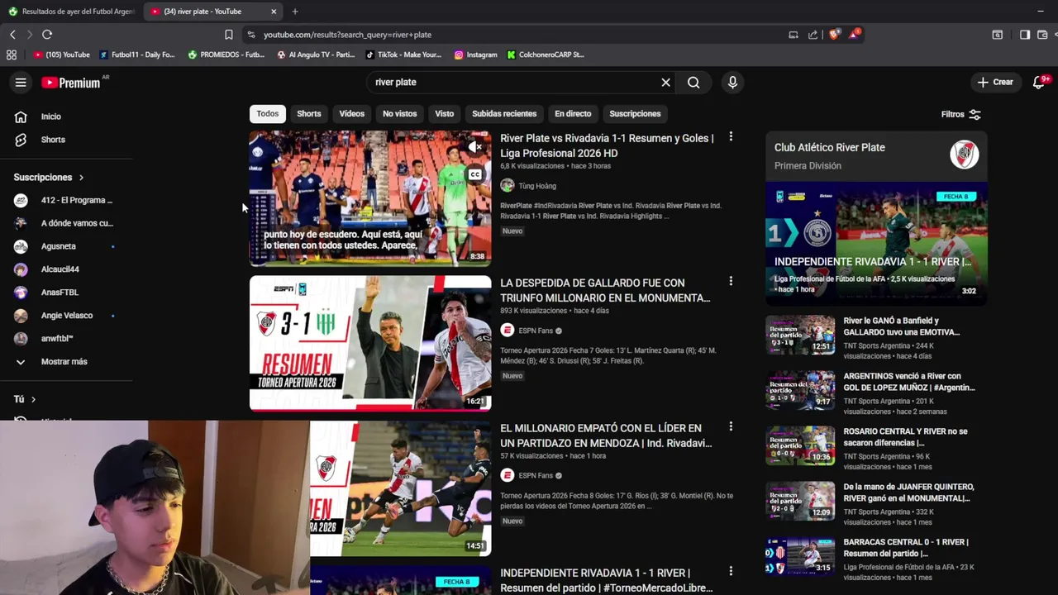Play the LA DESPEDIDA DE GALLARDO thumbnail
Image resolution: width=1058 pixels, height=595 pixels.
pos(370,343)
